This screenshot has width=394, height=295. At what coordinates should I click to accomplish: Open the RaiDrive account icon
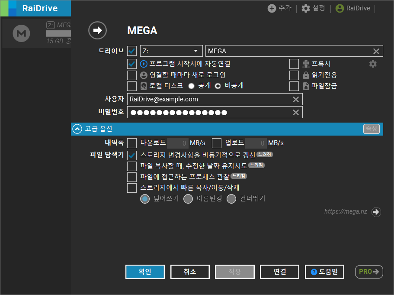340,8
